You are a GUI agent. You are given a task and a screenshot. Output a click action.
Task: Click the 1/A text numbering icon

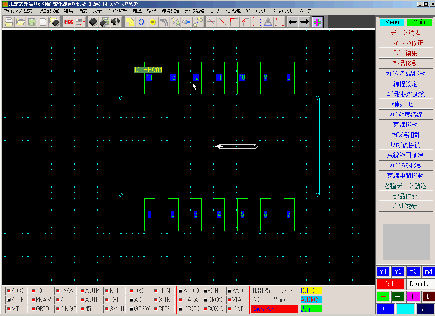coord(175,22)
